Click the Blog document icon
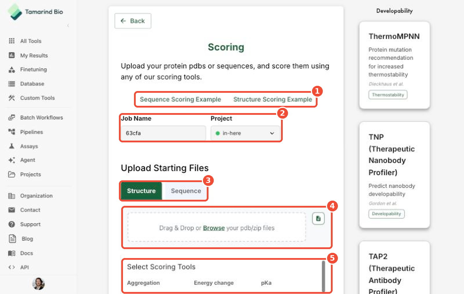464x294 pixels. (12, 239)
